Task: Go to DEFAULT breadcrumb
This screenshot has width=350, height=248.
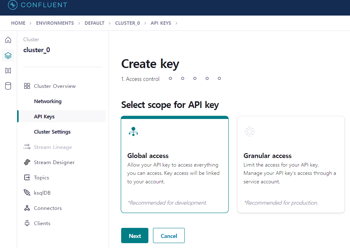Action: pyautogui.click(x=95, y=23)
